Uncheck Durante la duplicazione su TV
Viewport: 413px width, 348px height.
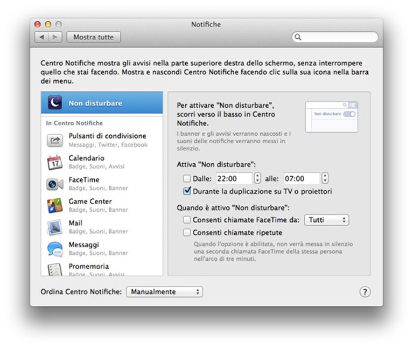tap(187, 191)
